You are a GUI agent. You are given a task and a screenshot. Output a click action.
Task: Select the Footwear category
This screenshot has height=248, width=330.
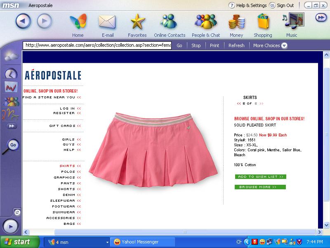66,206
